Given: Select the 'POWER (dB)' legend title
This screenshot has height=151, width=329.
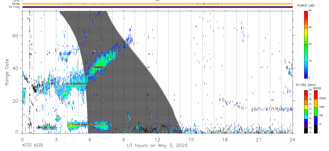Looking at the screenshot, I should pos(306,6).
